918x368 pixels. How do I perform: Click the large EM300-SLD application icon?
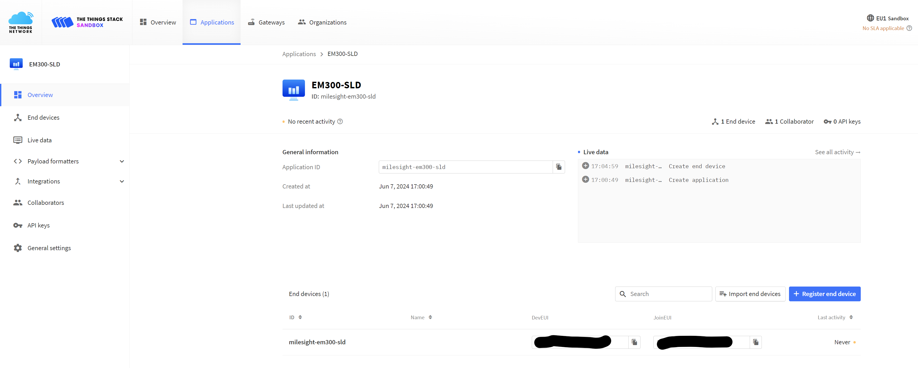point(294,90)
